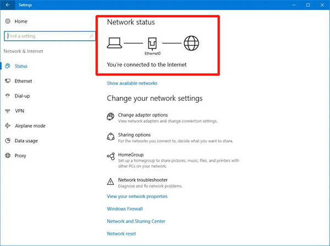
Task: Open the Data usage section
Action: coord(26,141)
